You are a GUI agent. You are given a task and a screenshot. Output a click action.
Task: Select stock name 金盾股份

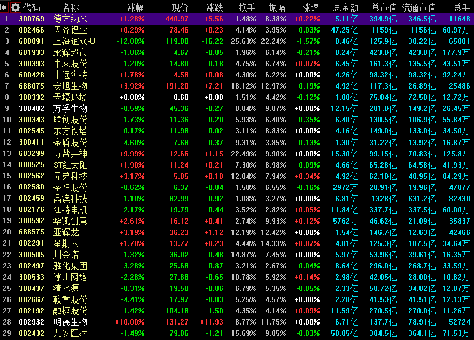pyautogui.click(x=70, y=142)
